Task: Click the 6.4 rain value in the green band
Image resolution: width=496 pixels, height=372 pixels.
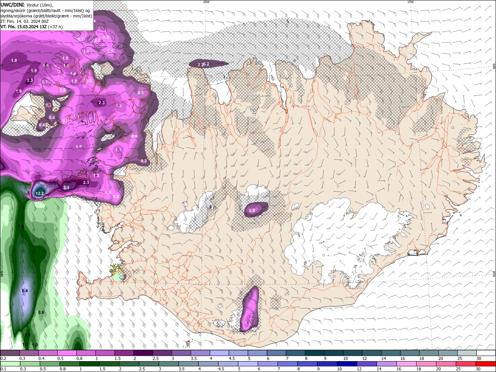Action: pos(25,291)
